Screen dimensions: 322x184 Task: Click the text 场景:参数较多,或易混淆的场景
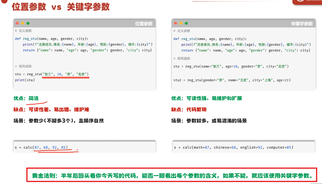pyautogui.click(x=209, y=121)
